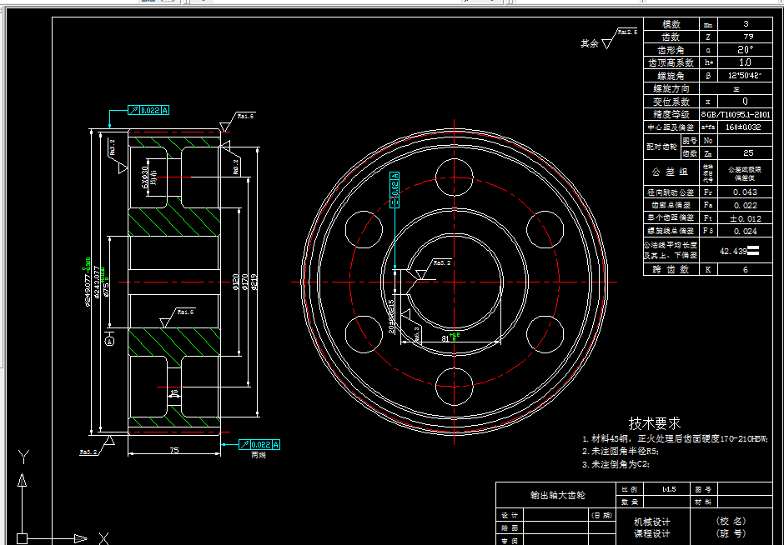Select the 6Xø30 均布 hole callout
The width and height of the screenshot is (784, 545).
[148, 177]
